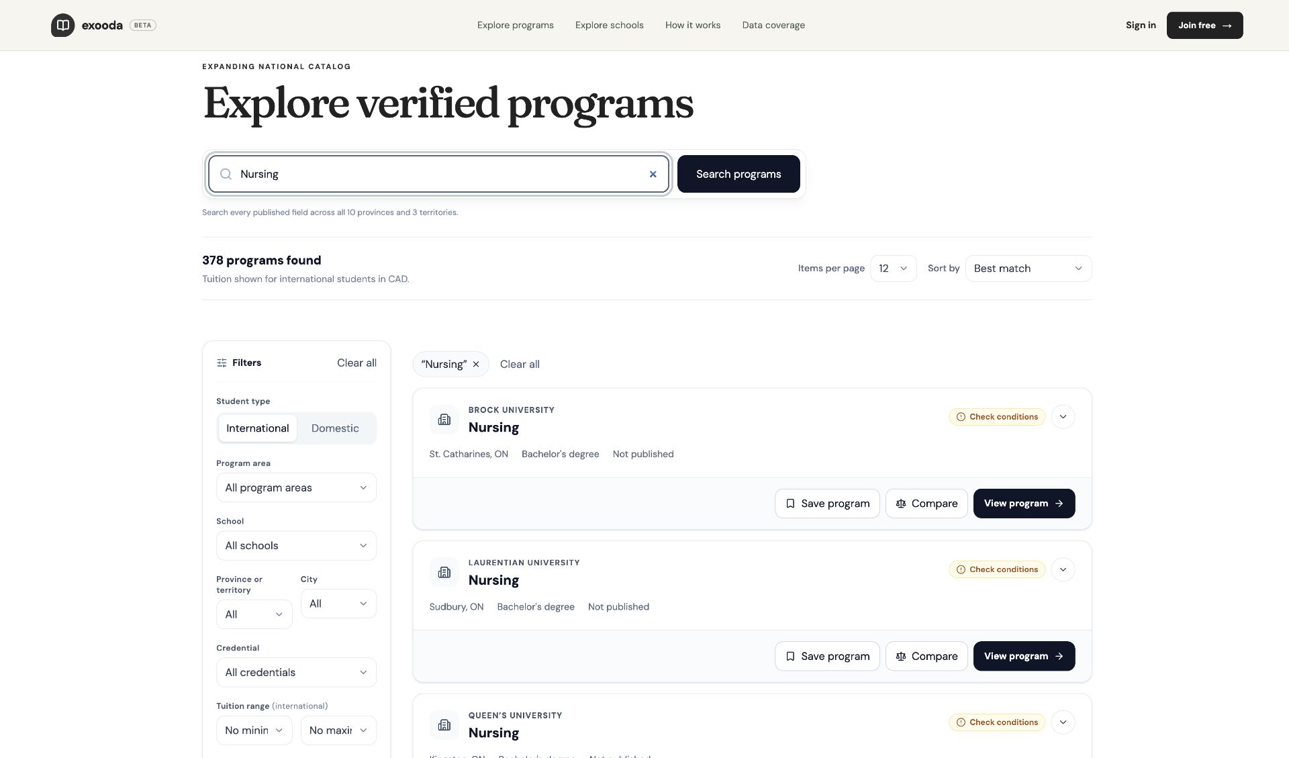Image resolution: width=1289 pixels, height=758 pixels.
Task: Click the Laurentian University building icon
Action: click(444, 572)
